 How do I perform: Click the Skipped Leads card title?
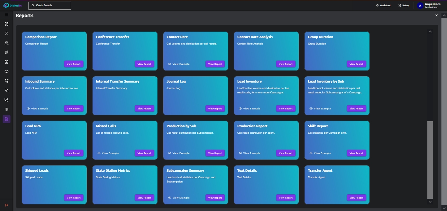coord(37,171)
